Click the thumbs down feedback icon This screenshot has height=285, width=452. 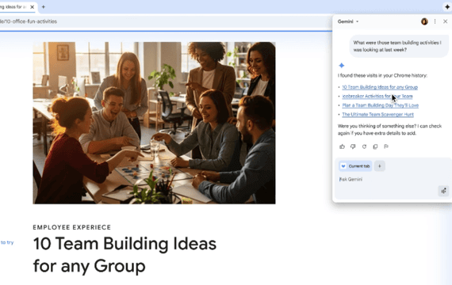(x=353, y=146)
